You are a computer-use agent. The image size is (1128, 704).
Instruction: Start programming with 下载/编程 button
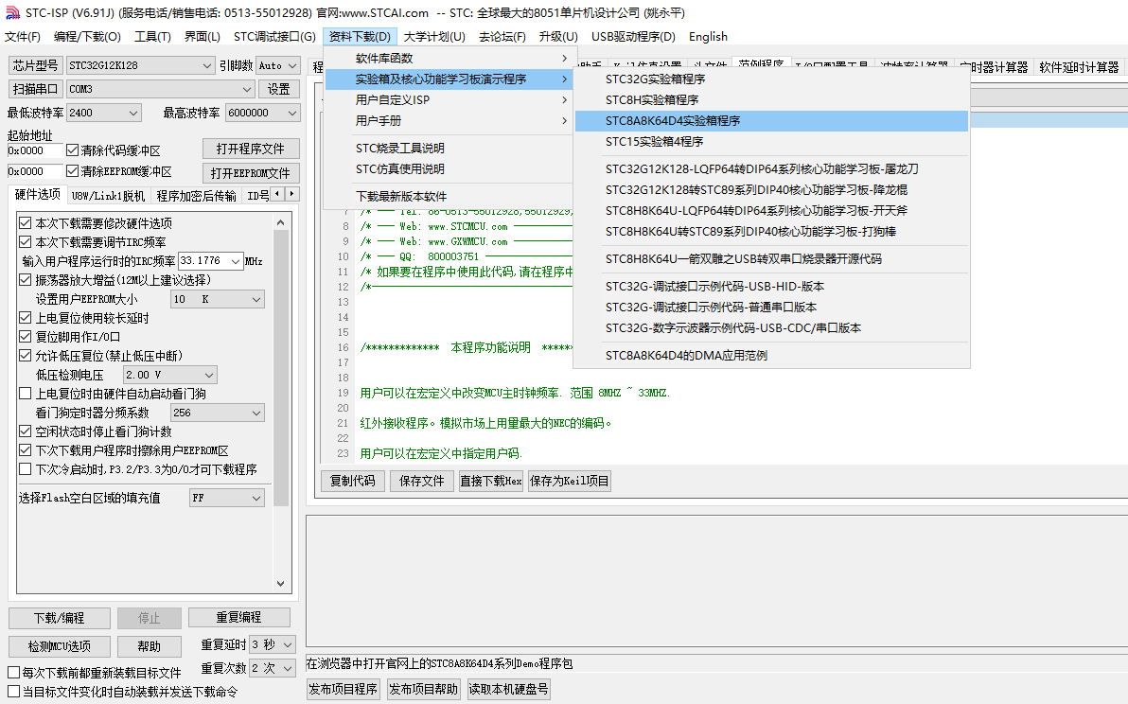point(59,619)
